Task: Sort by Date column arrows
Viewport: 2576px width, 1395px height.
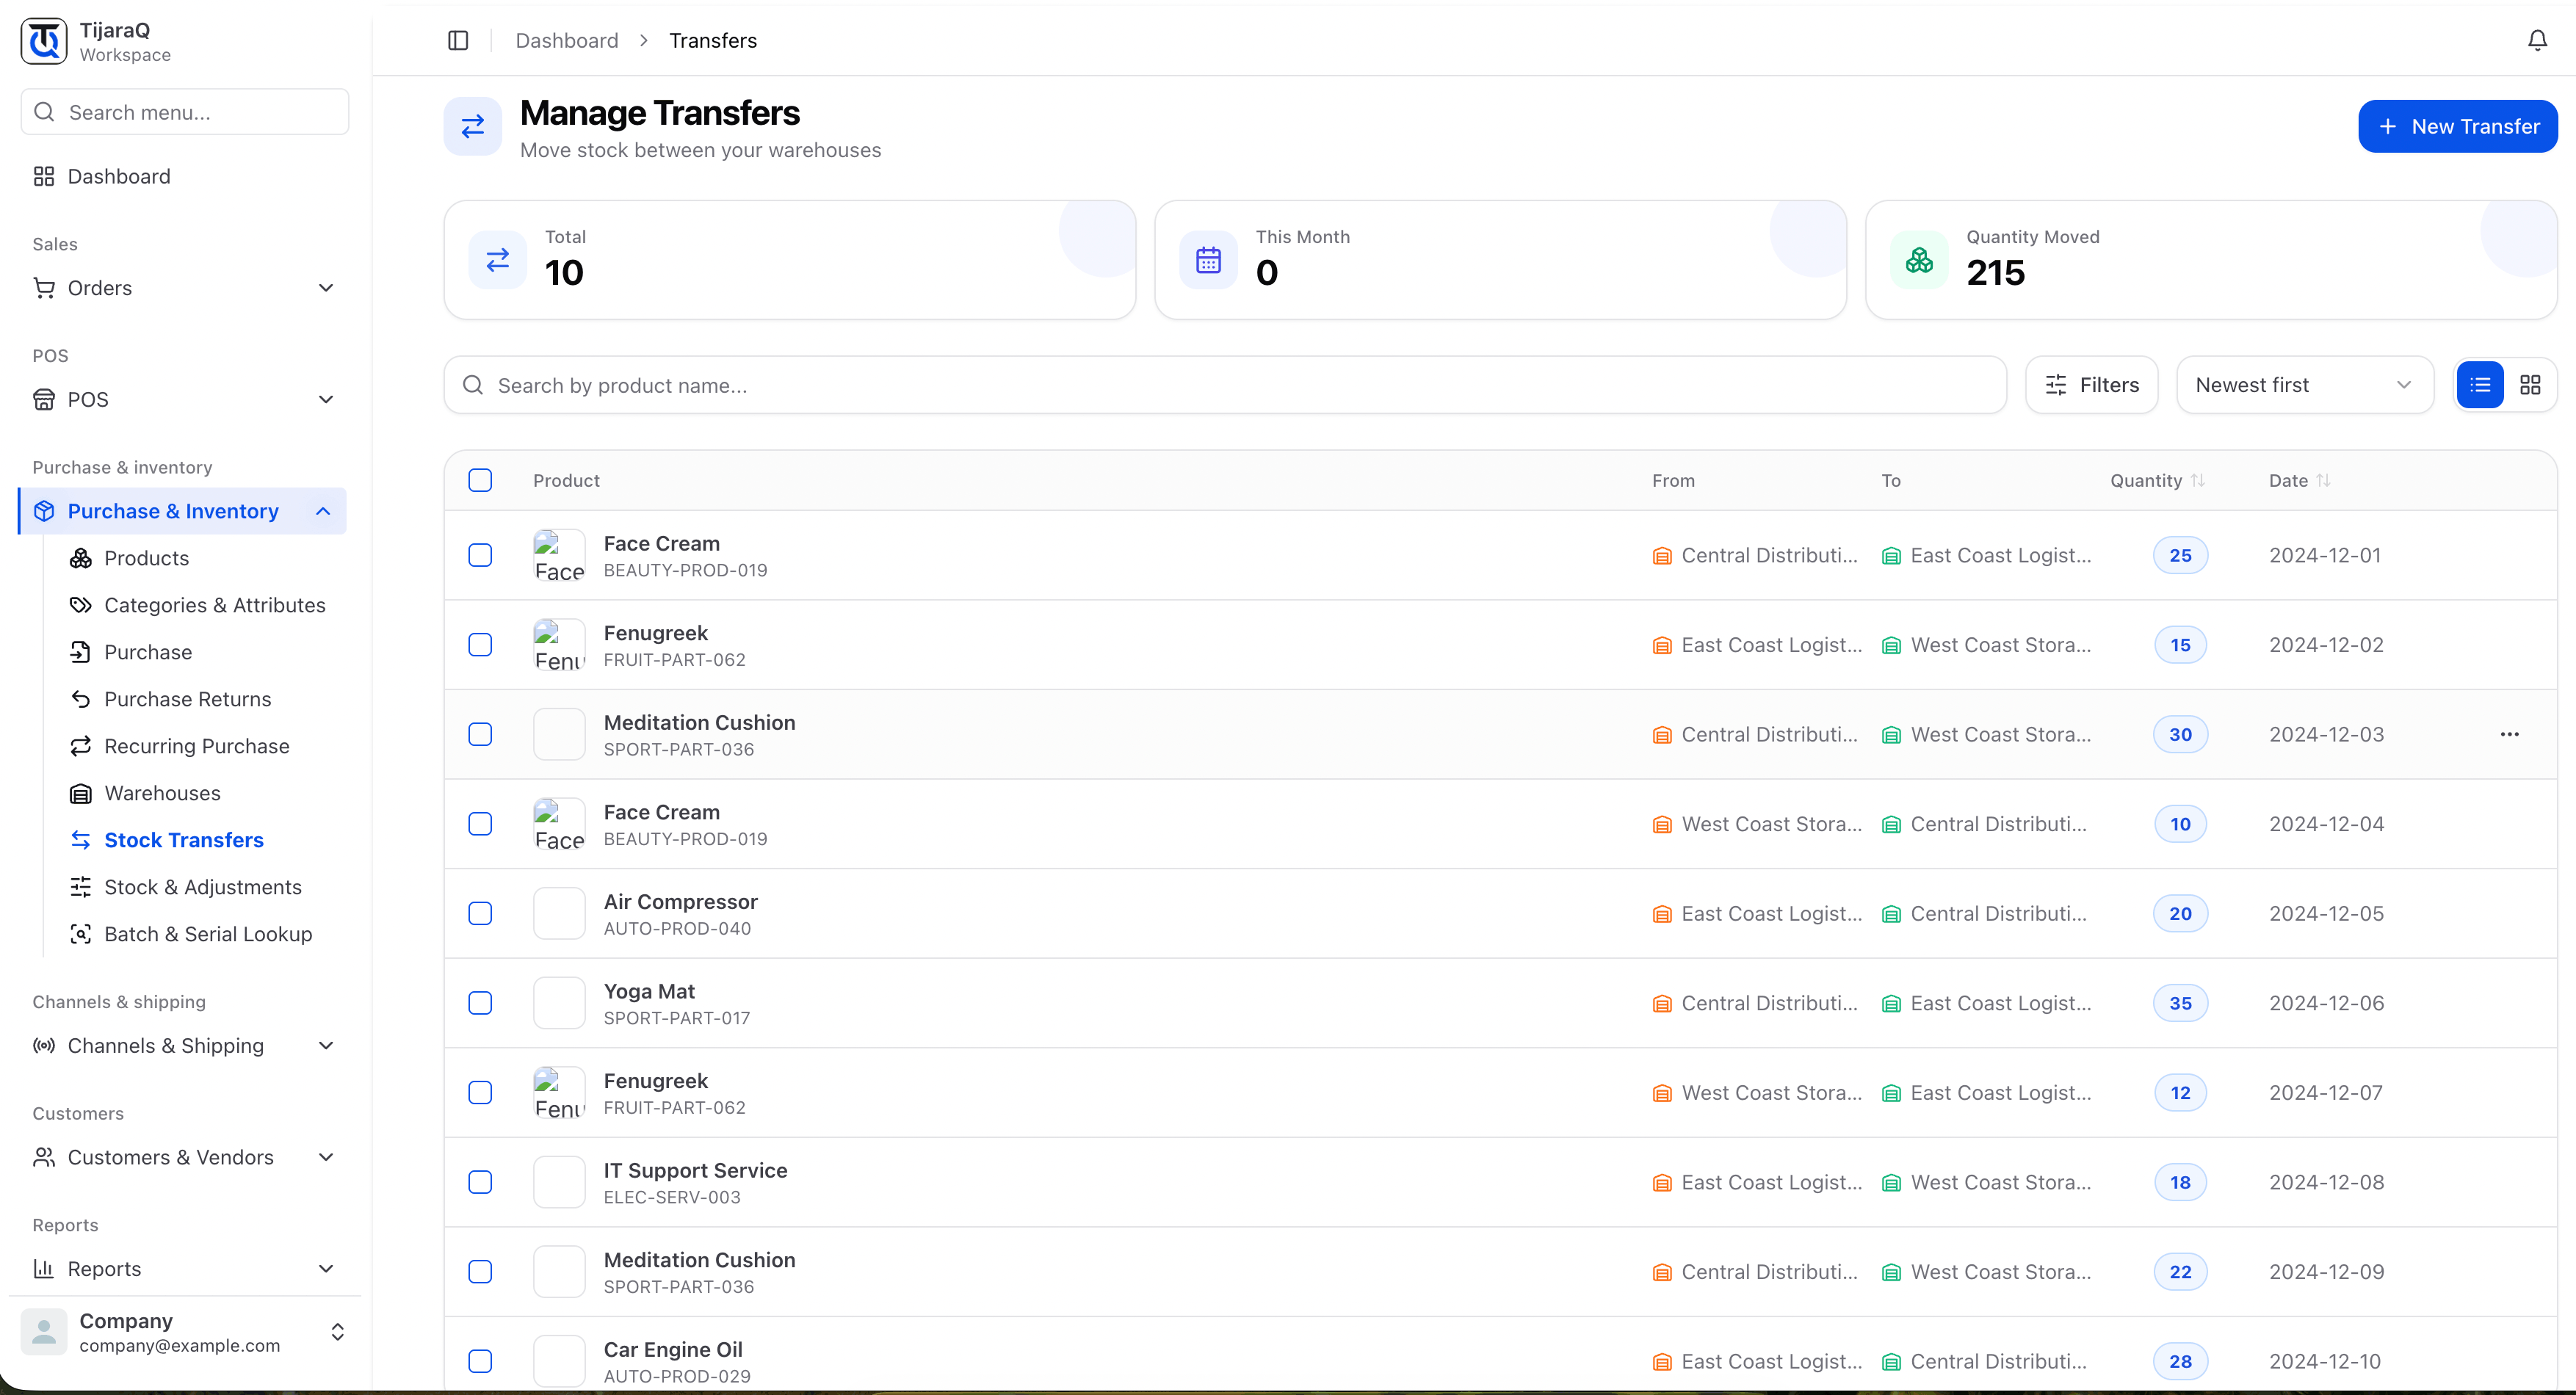Action: (x=2323, y=480)
